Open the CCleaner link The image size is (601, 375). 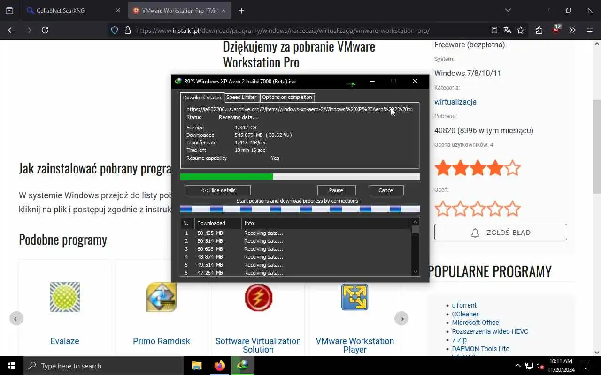(465, 314)
